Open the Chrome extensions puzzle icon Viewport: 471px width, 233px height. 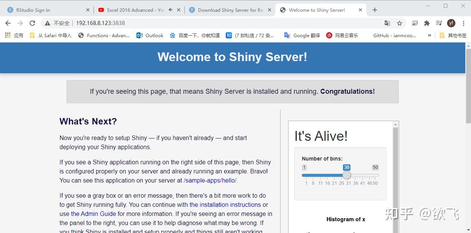click(427, 23)
